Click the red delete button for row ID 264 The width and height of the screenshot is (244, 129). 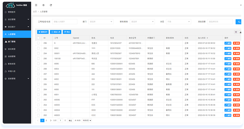click(x=237, y=105)
